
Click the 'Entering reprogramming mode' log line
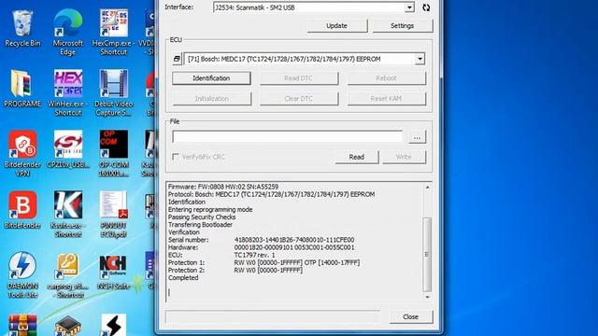click(x=210, y=209)
